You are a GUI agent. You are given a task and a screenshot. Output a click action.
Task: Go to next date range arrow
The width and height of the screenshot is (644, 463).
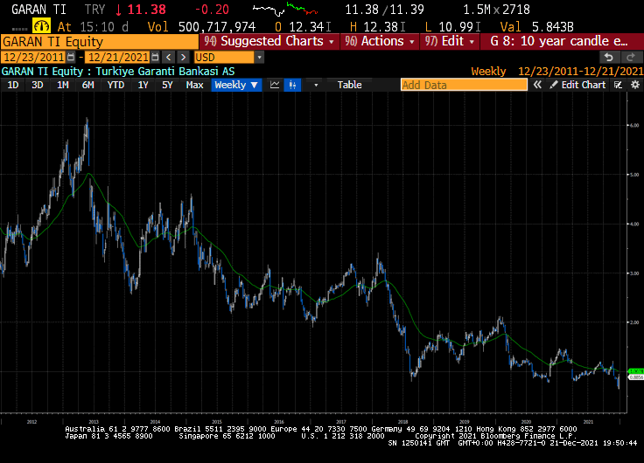click(183, 58)
